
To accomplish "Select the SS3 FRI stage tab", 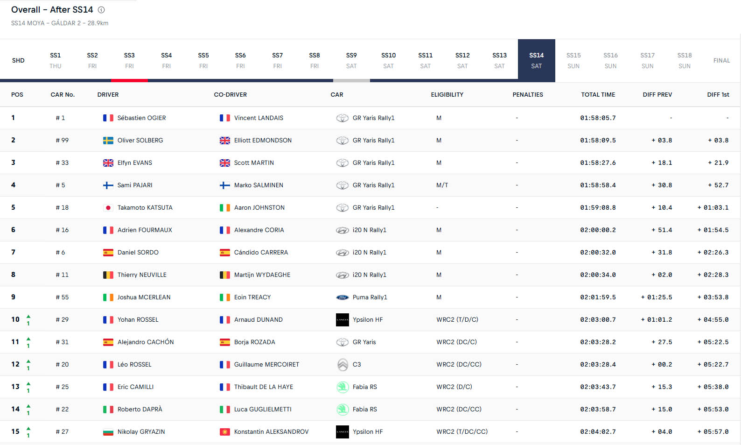I will (x=129, y=60).
